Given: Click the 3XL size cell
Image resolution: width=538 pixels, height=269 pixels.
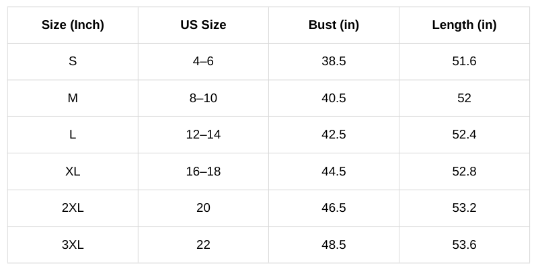Looking at the screenshot, I should (x=73, y=245).
